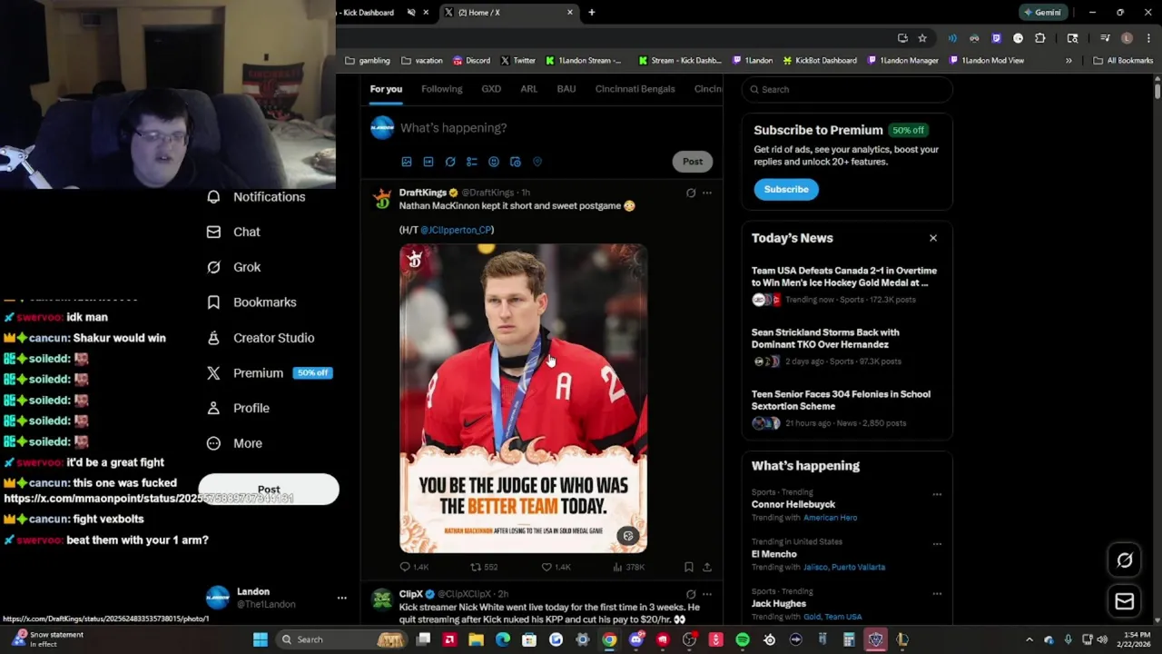Click the Search field on X
The image size is (1162, 654).
[x=847, y=89]
